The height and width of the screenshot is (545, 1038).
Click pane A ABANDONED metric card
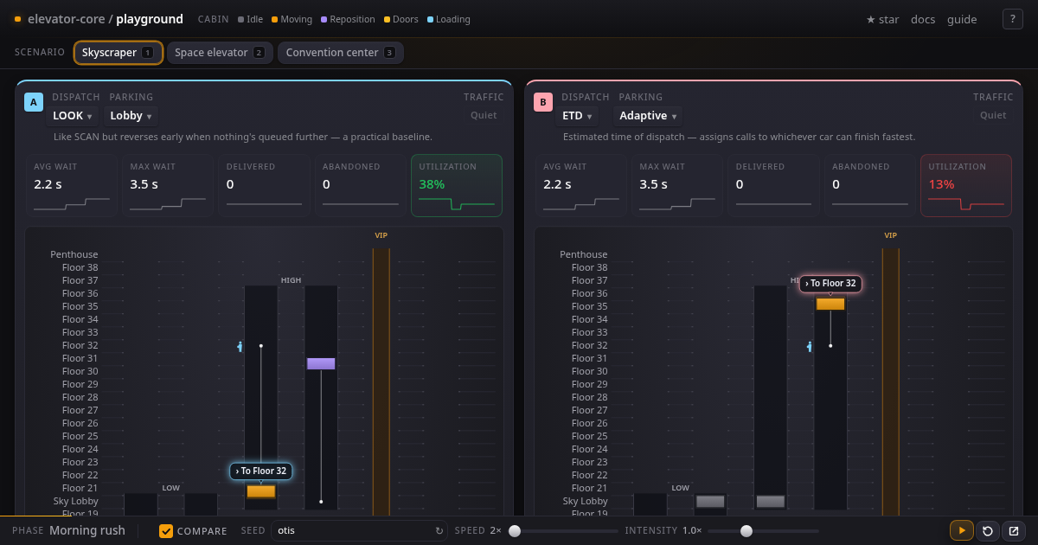coord(361,185)
